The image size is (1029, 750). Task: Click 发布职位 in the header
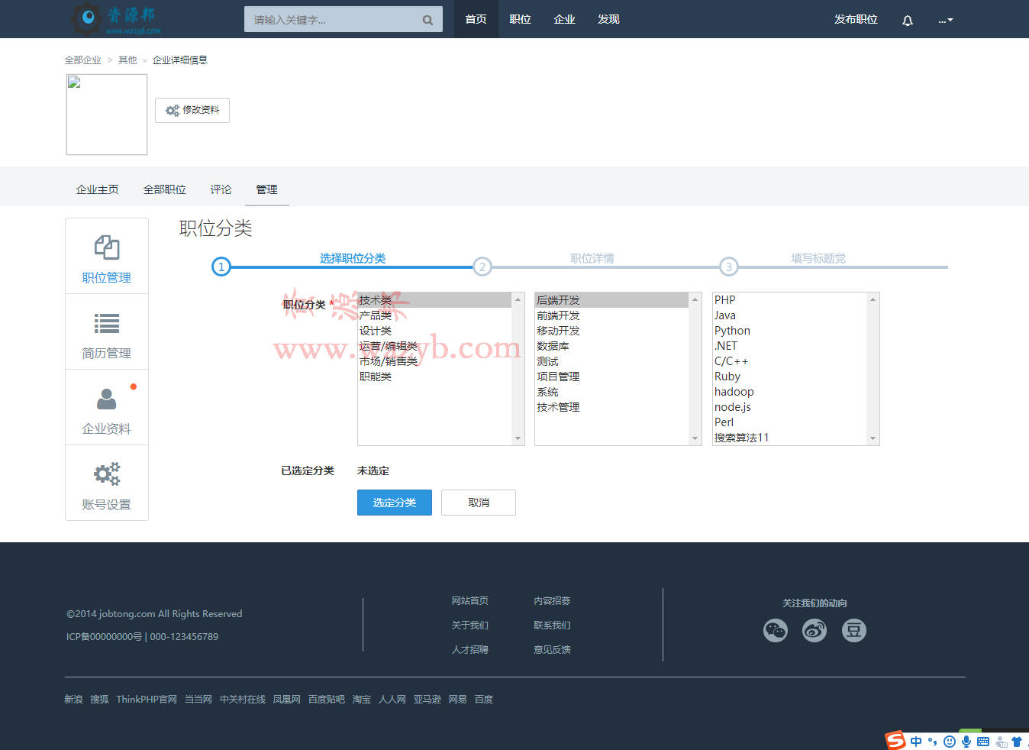click(x=856, y=19)
